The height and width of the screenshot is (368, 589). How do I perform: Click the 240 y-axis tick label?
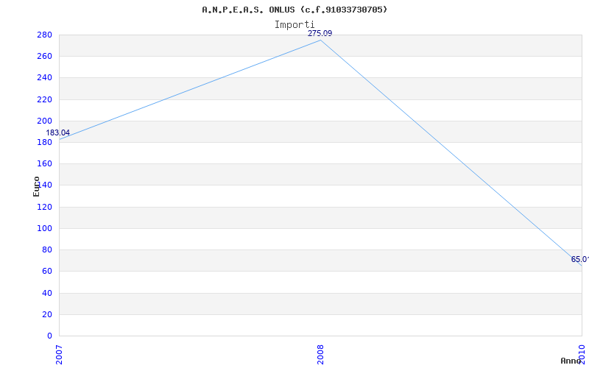pos(44,78)
